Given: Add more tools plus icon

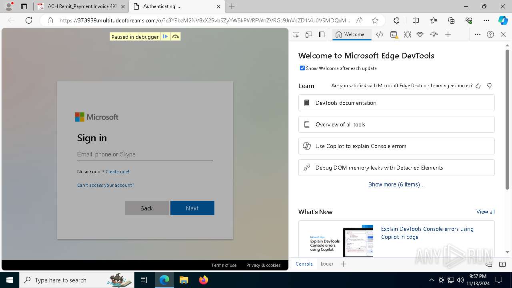Looking at the screenshot, I should (448, 34).
